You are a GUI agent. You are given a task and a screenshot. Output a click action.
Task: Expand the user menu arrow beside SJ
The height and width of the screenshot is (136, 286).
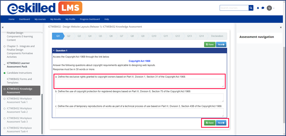pos(274,8)
